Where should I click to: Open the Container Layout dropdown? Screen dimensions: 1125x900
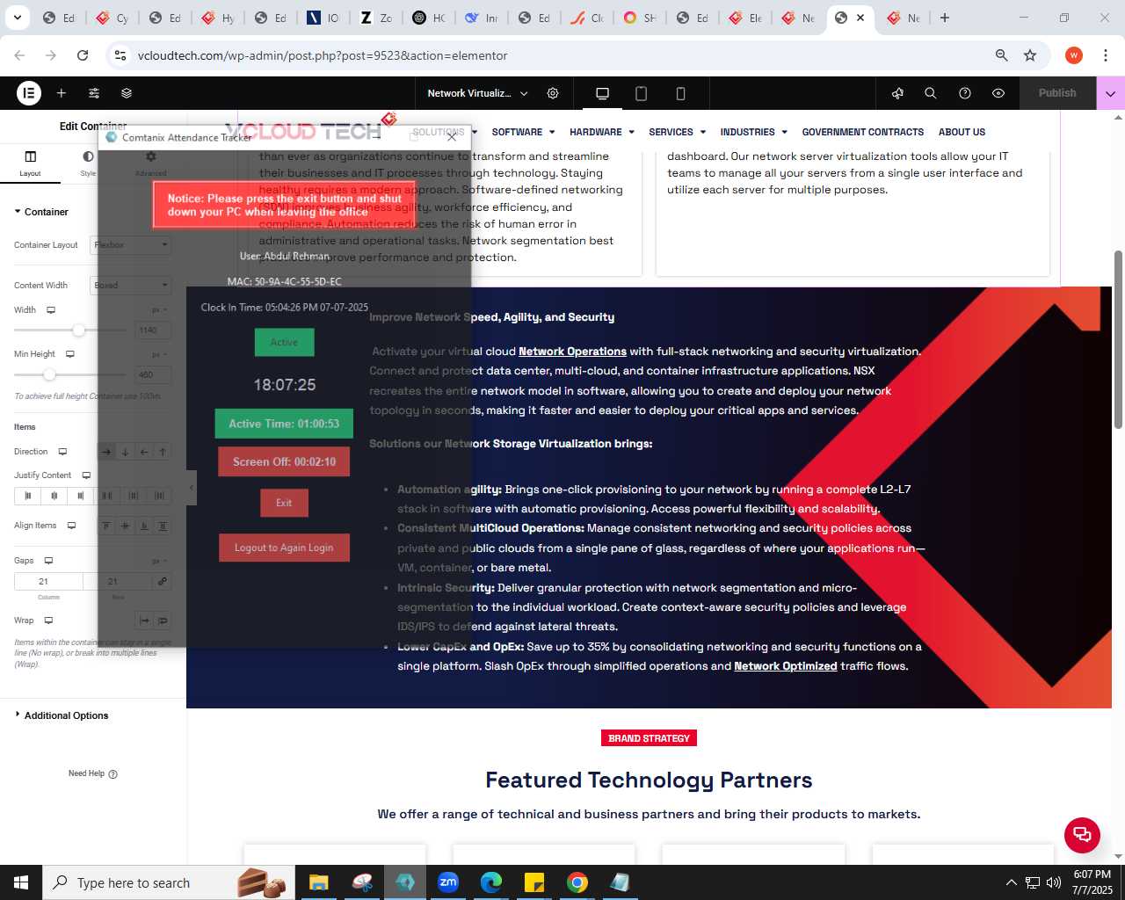pos(131,245)
